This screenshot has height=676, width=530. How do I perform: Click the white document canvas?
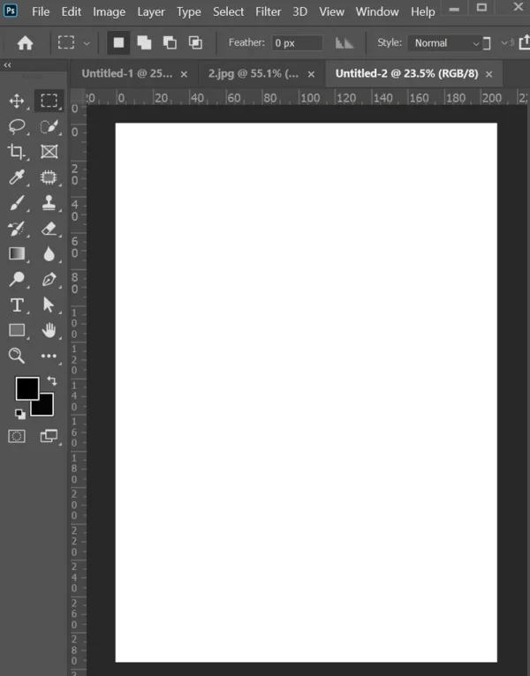306,393
